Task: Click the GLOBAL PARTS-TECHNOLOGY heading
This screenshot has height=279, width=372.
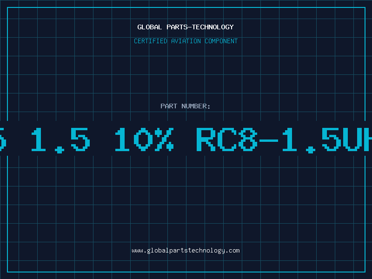Action: 186,27
